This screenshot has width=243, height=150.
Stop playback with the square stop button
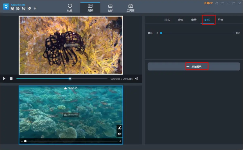[x=11, y=79]
